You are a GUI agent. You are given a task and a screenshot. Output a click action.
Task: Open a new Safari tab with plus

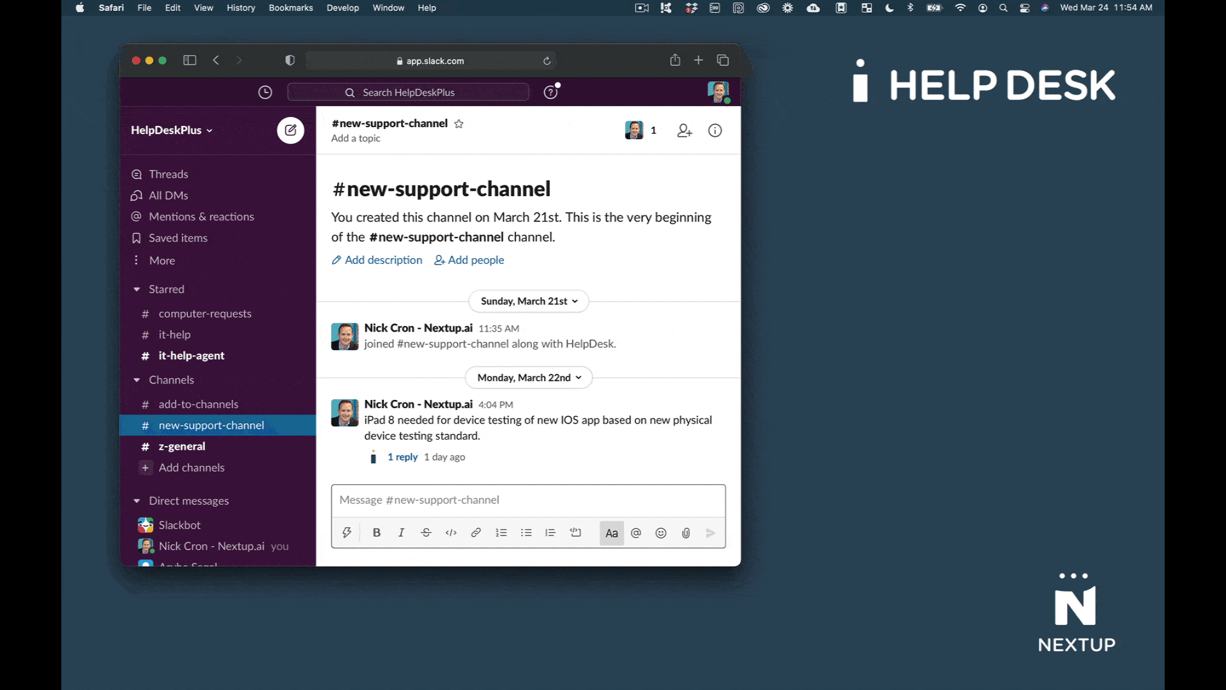click(x=699, y=60)
